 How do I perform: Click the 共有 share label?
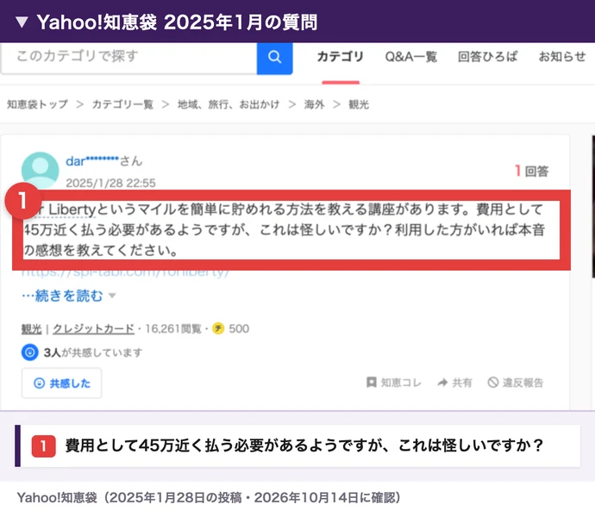pos(462,383)
